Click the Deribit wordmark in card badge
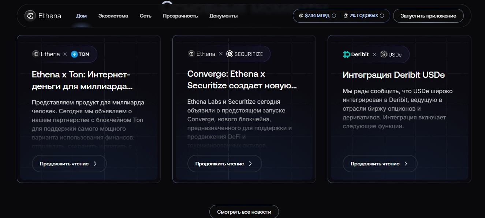485x218 pixels. click(360, 54)
